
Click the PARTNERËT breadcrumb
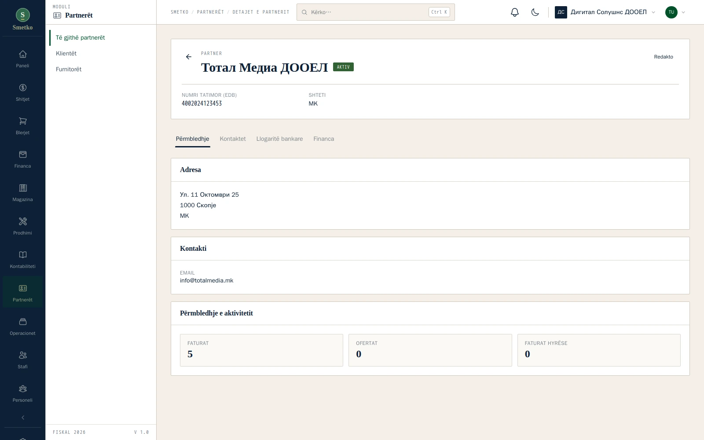pyautogui.click(x=210, y=12)
